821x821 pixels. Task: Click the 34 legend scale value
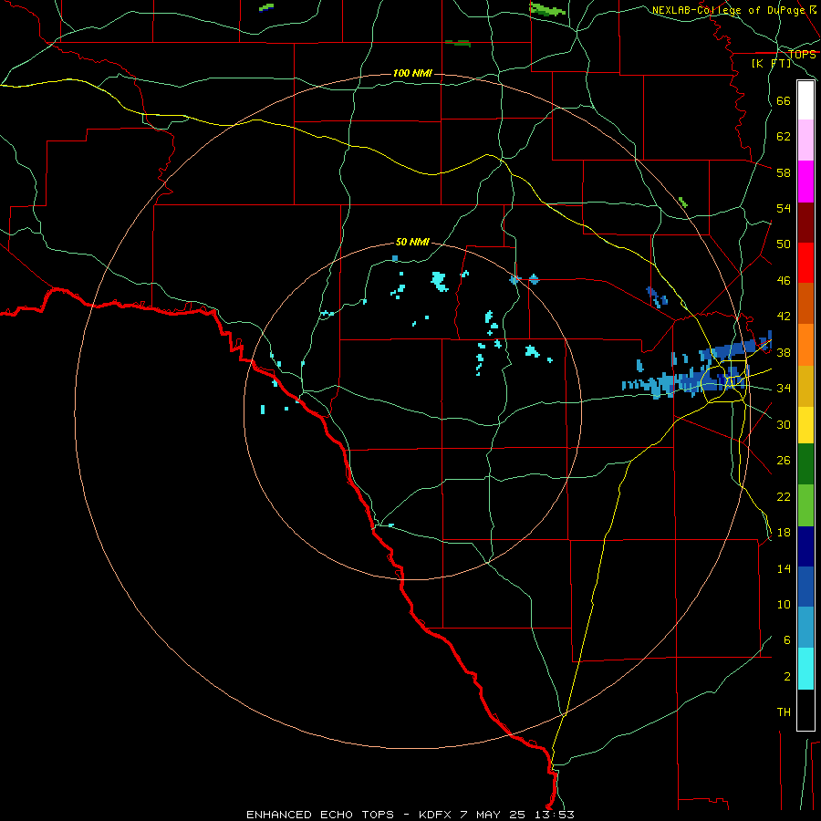(784, 388)
